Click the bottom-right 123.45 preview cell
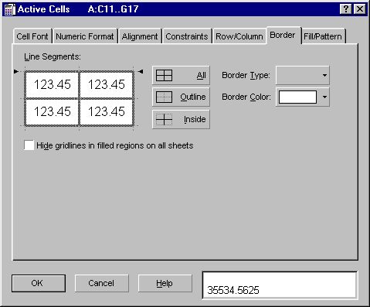This screenshot has width=370, height=307. (x=107, y=111)
